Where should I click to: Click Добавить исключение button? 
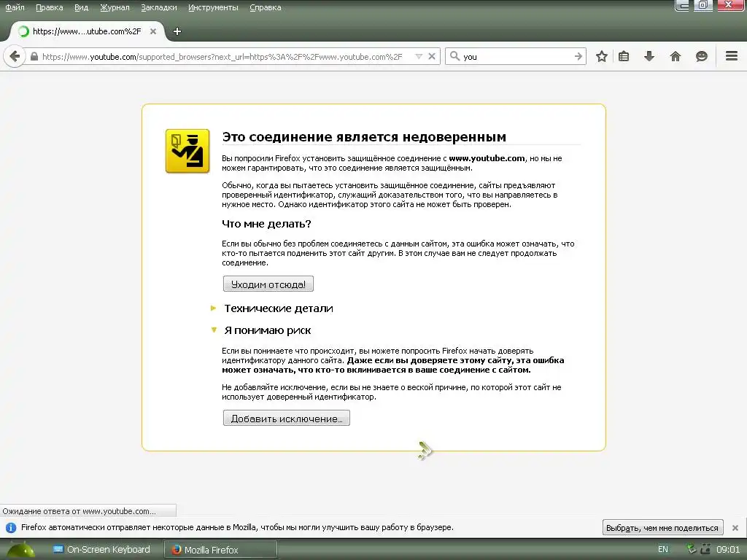click(x=286, y=418)
